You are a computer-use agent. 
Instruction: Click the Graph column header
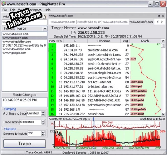[145, 41]
